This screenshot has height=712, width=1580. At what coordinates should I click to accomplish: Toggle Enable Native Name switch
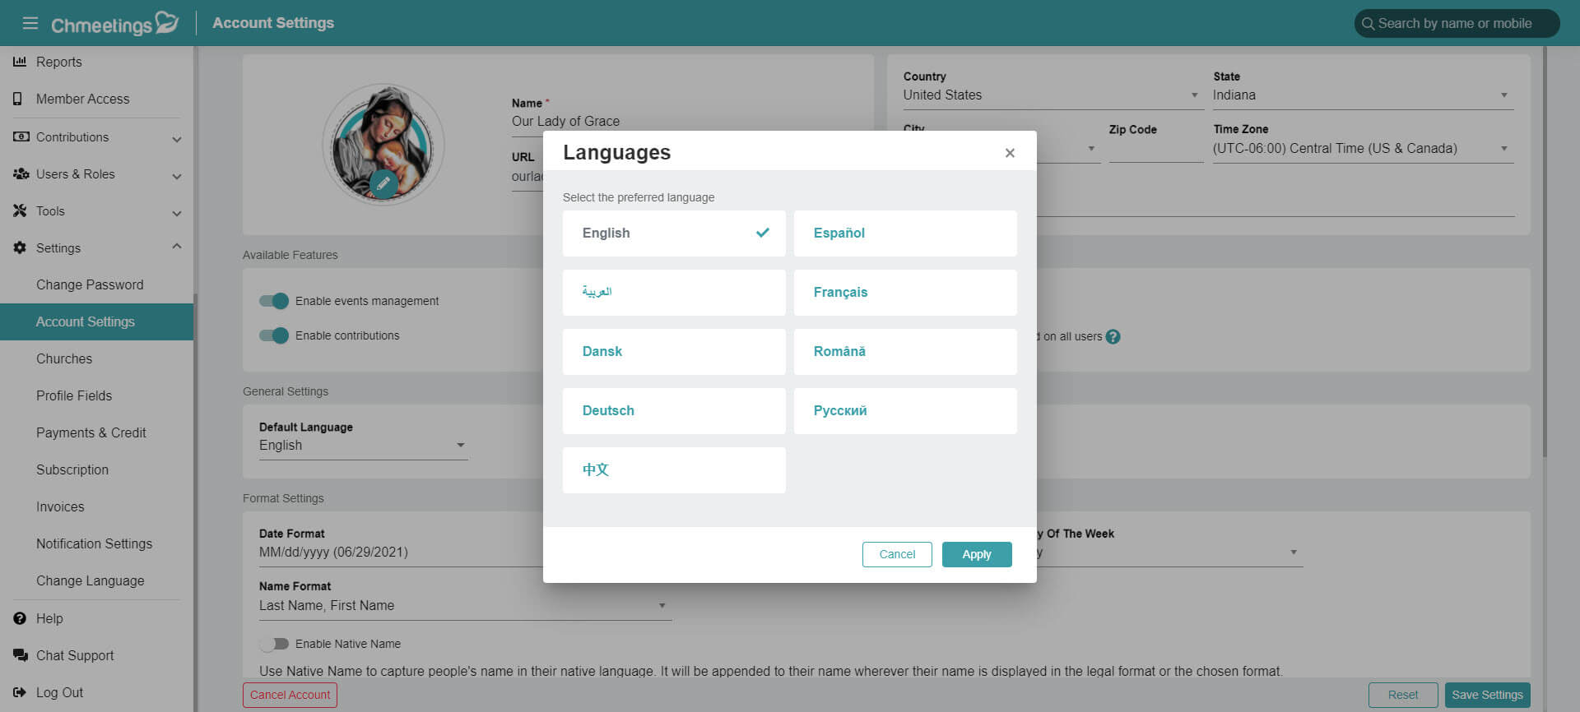coord(274,644)
